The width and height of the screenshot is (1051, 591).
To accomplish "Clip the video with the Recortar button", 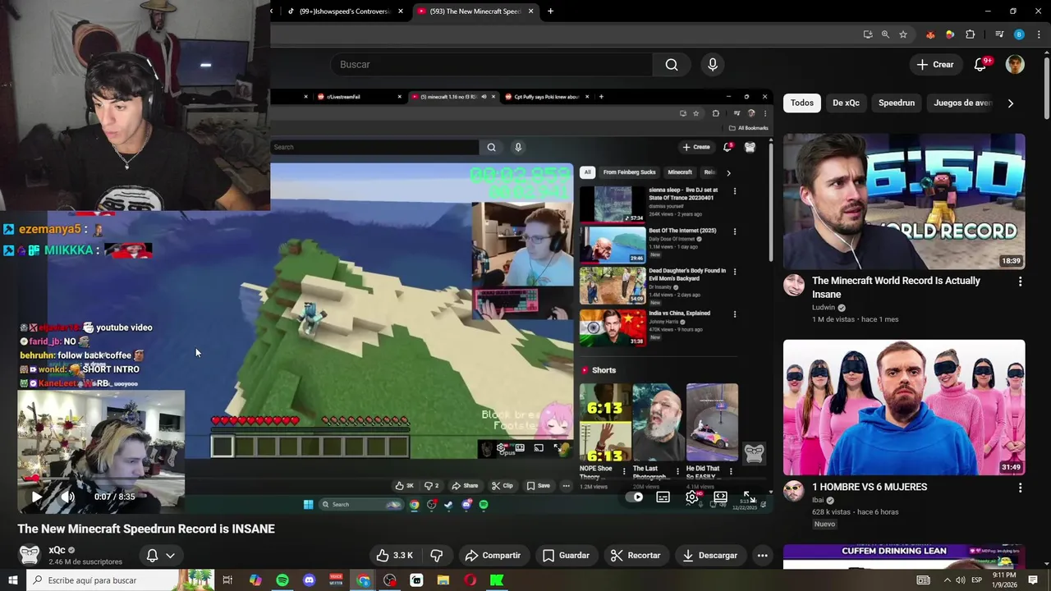I will pos(636,556).
